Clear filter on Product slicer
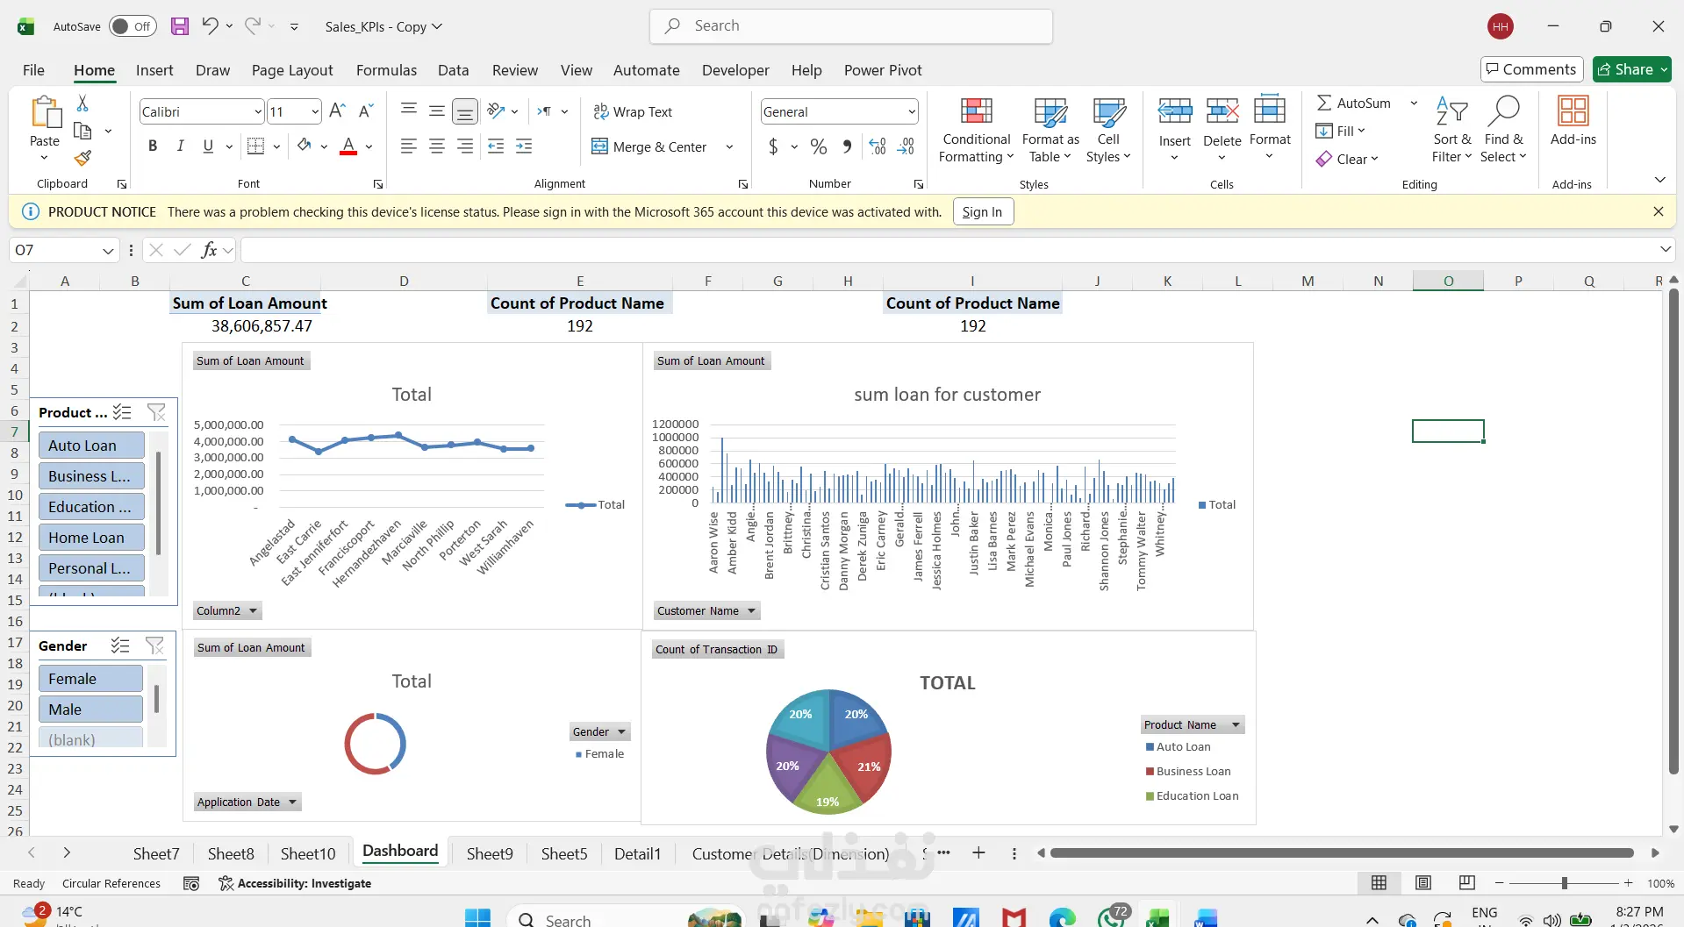This screenshot has width=1684, height=927. pyautogui.click(x=156, y=412)
